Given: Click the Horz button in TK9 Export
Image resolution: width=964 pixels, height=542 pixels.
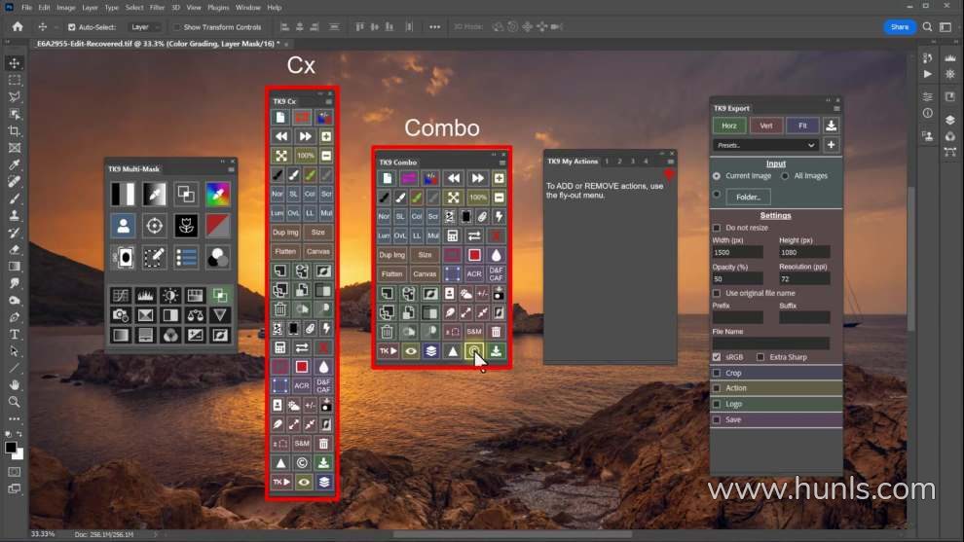Looking at the screenshot, I should pos(729,126).
